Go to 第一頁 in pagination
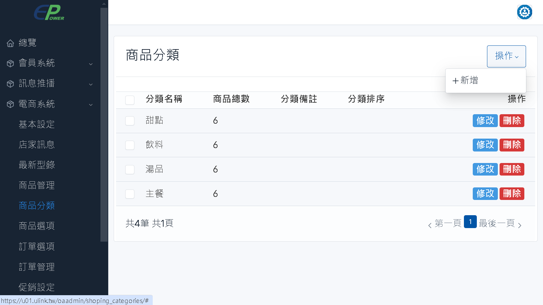Image resolution: width=543 pixels, height=305 pixels. (448, 223)
